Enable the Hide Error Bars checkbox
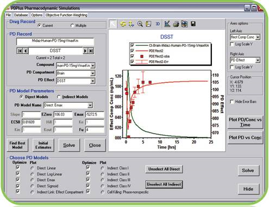This screenshot has height=207, width=269. 232,102
